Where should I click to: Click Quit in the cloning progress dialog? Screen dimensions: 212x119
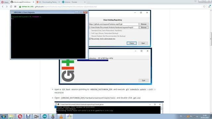143,80
